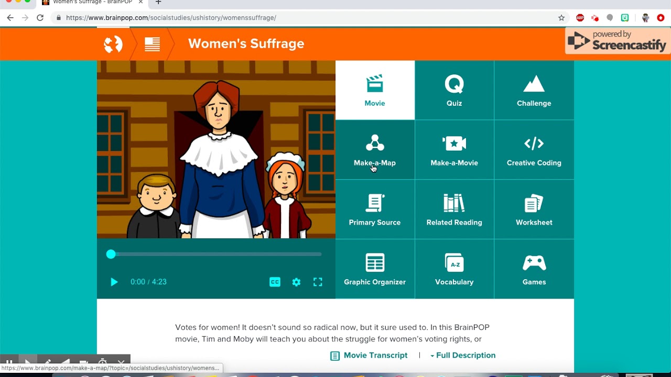Reload the page with the refresh button
This screenshot has width=671, height=377.
(x=40, y=18)
